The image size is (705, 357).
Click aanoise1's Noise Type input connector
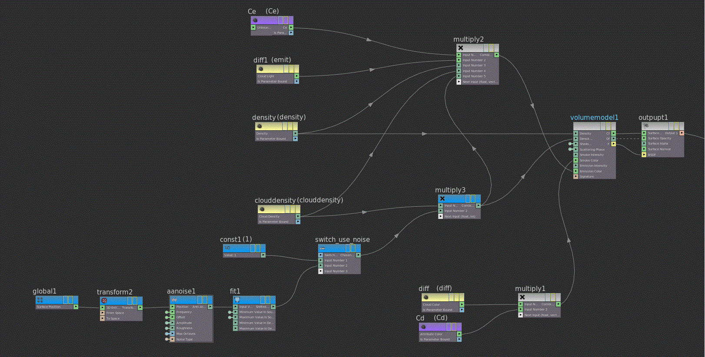coord(173,339)
